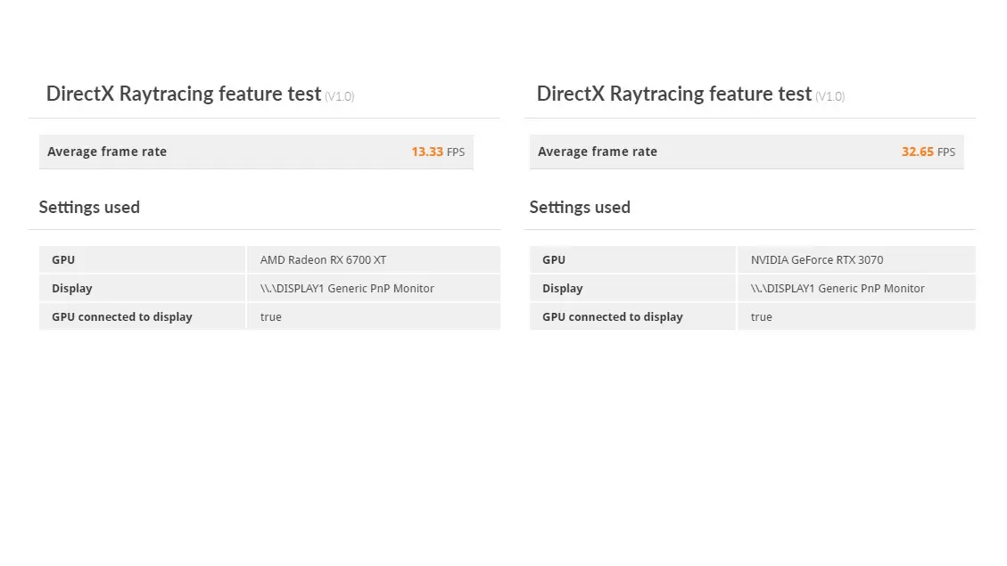The height and width of the screenshot is (566, 1007).
Task: Click the GPU row label for the Radeon card
Action: (63, 260)
